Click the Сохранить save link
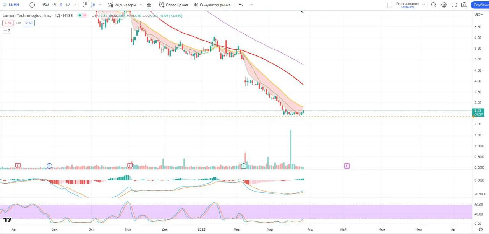Screen dimensions: 489x234 click(407, 7)
